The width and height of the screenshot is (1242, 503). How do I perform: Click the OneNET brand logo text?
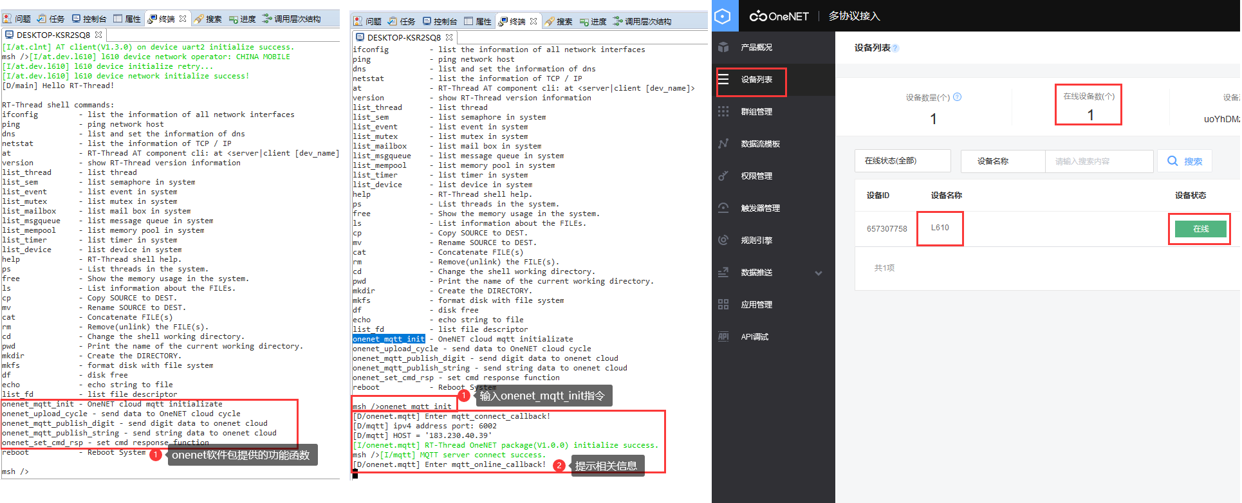click(779, 16)
